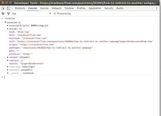Screen dimensions: 161x116
Task: Expand the valueOf function entry
Action: [x=8, y=70]
